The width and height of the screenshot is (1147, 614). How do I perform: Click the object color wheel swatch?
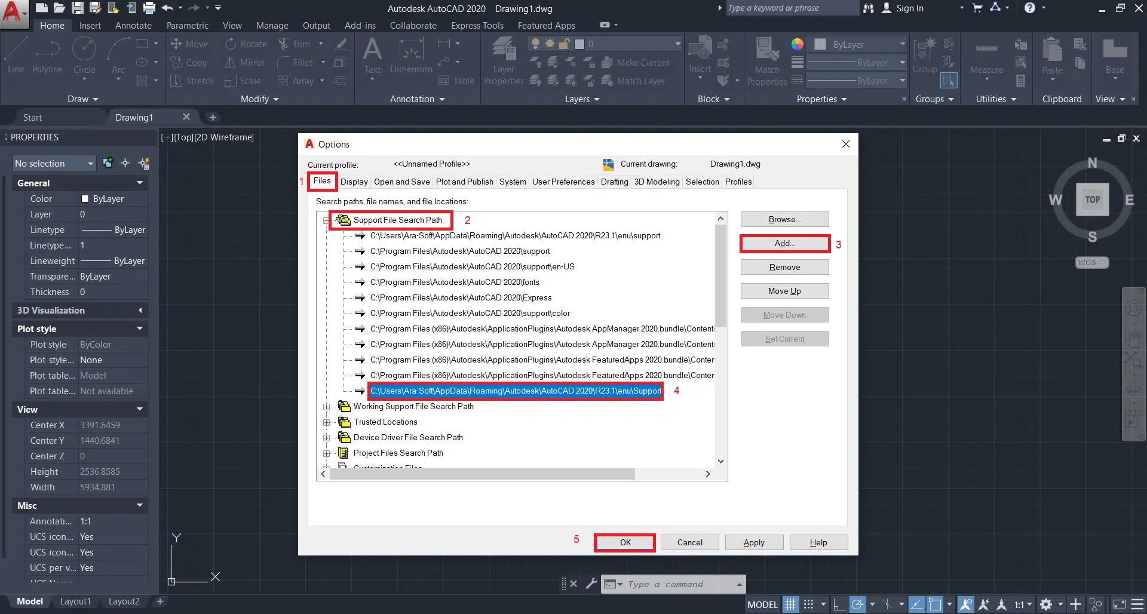[x=797, y=44]
